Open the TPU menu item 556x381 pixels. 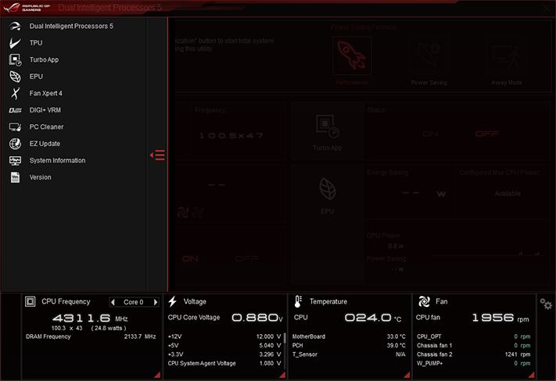36,43
